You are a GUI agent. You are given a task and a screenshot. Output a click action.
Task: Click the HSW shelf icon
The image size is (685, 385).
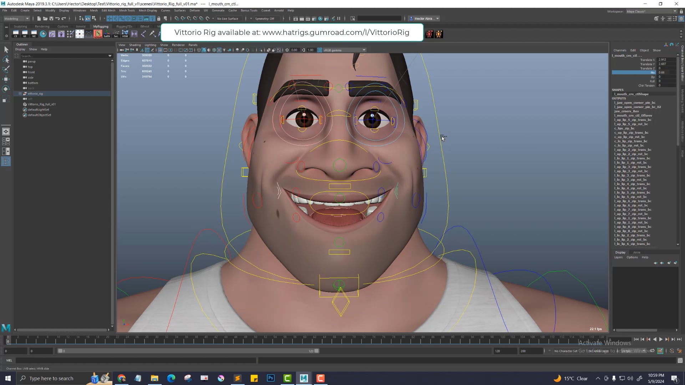point(125,34)
